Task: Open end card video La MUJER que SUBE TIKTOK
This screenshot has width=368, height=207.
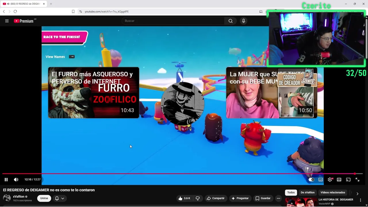Action: tap(271, 93)
